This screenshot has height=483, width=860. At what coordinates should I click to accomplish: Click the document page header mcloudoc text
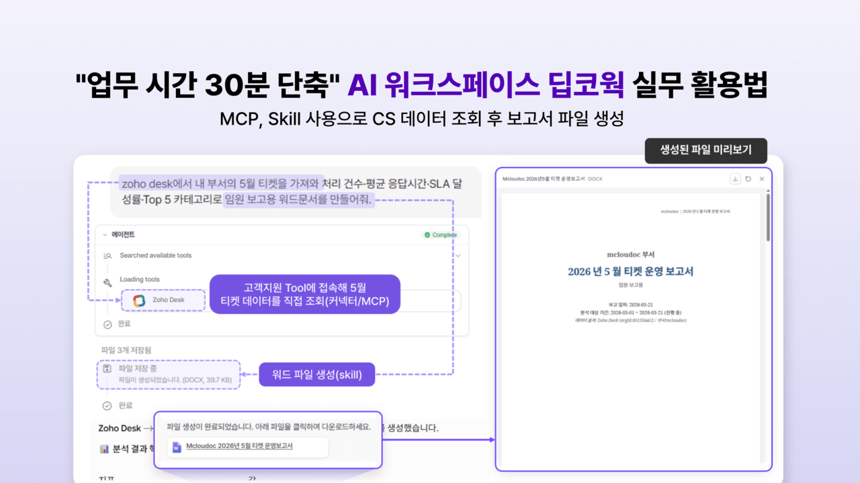(695, 211)
